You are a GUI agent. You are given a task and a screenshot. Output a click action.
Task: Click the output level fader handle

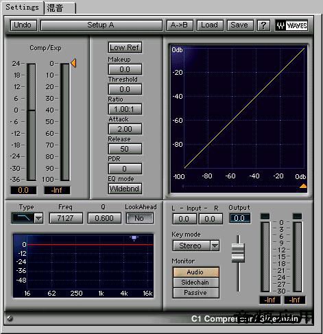click(238, 253)
